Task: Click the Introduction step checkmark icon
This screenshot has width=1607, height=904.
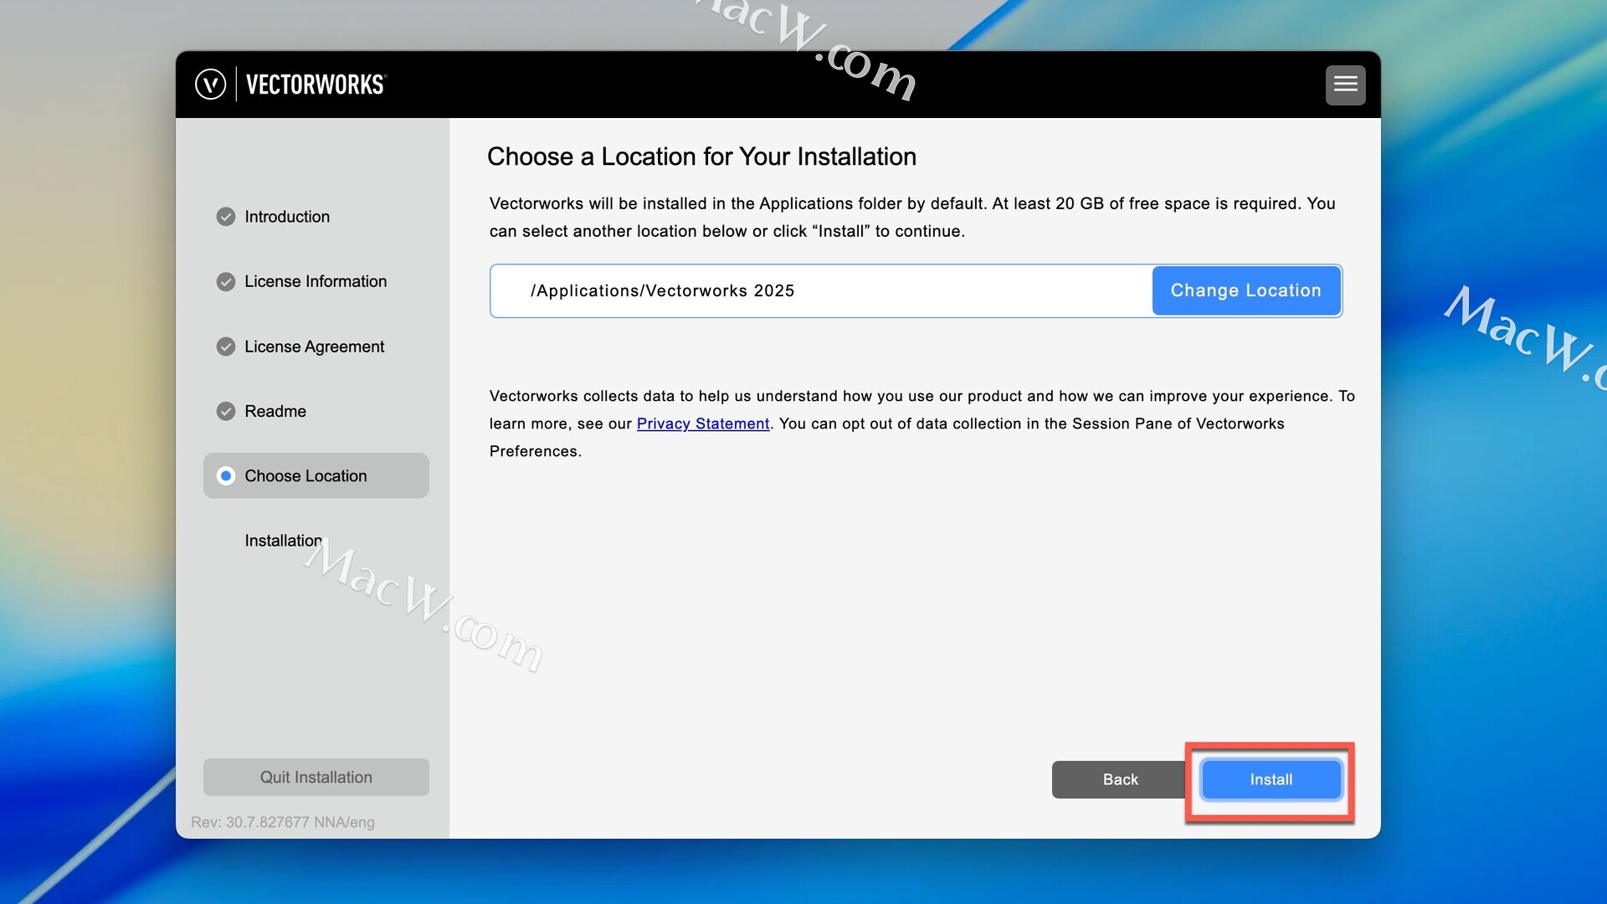Action: 226,217
